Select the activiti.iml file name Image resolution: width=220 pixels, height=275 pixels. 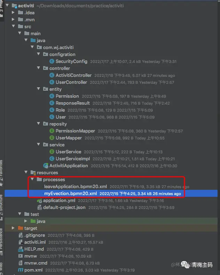[x=35, y=242]
